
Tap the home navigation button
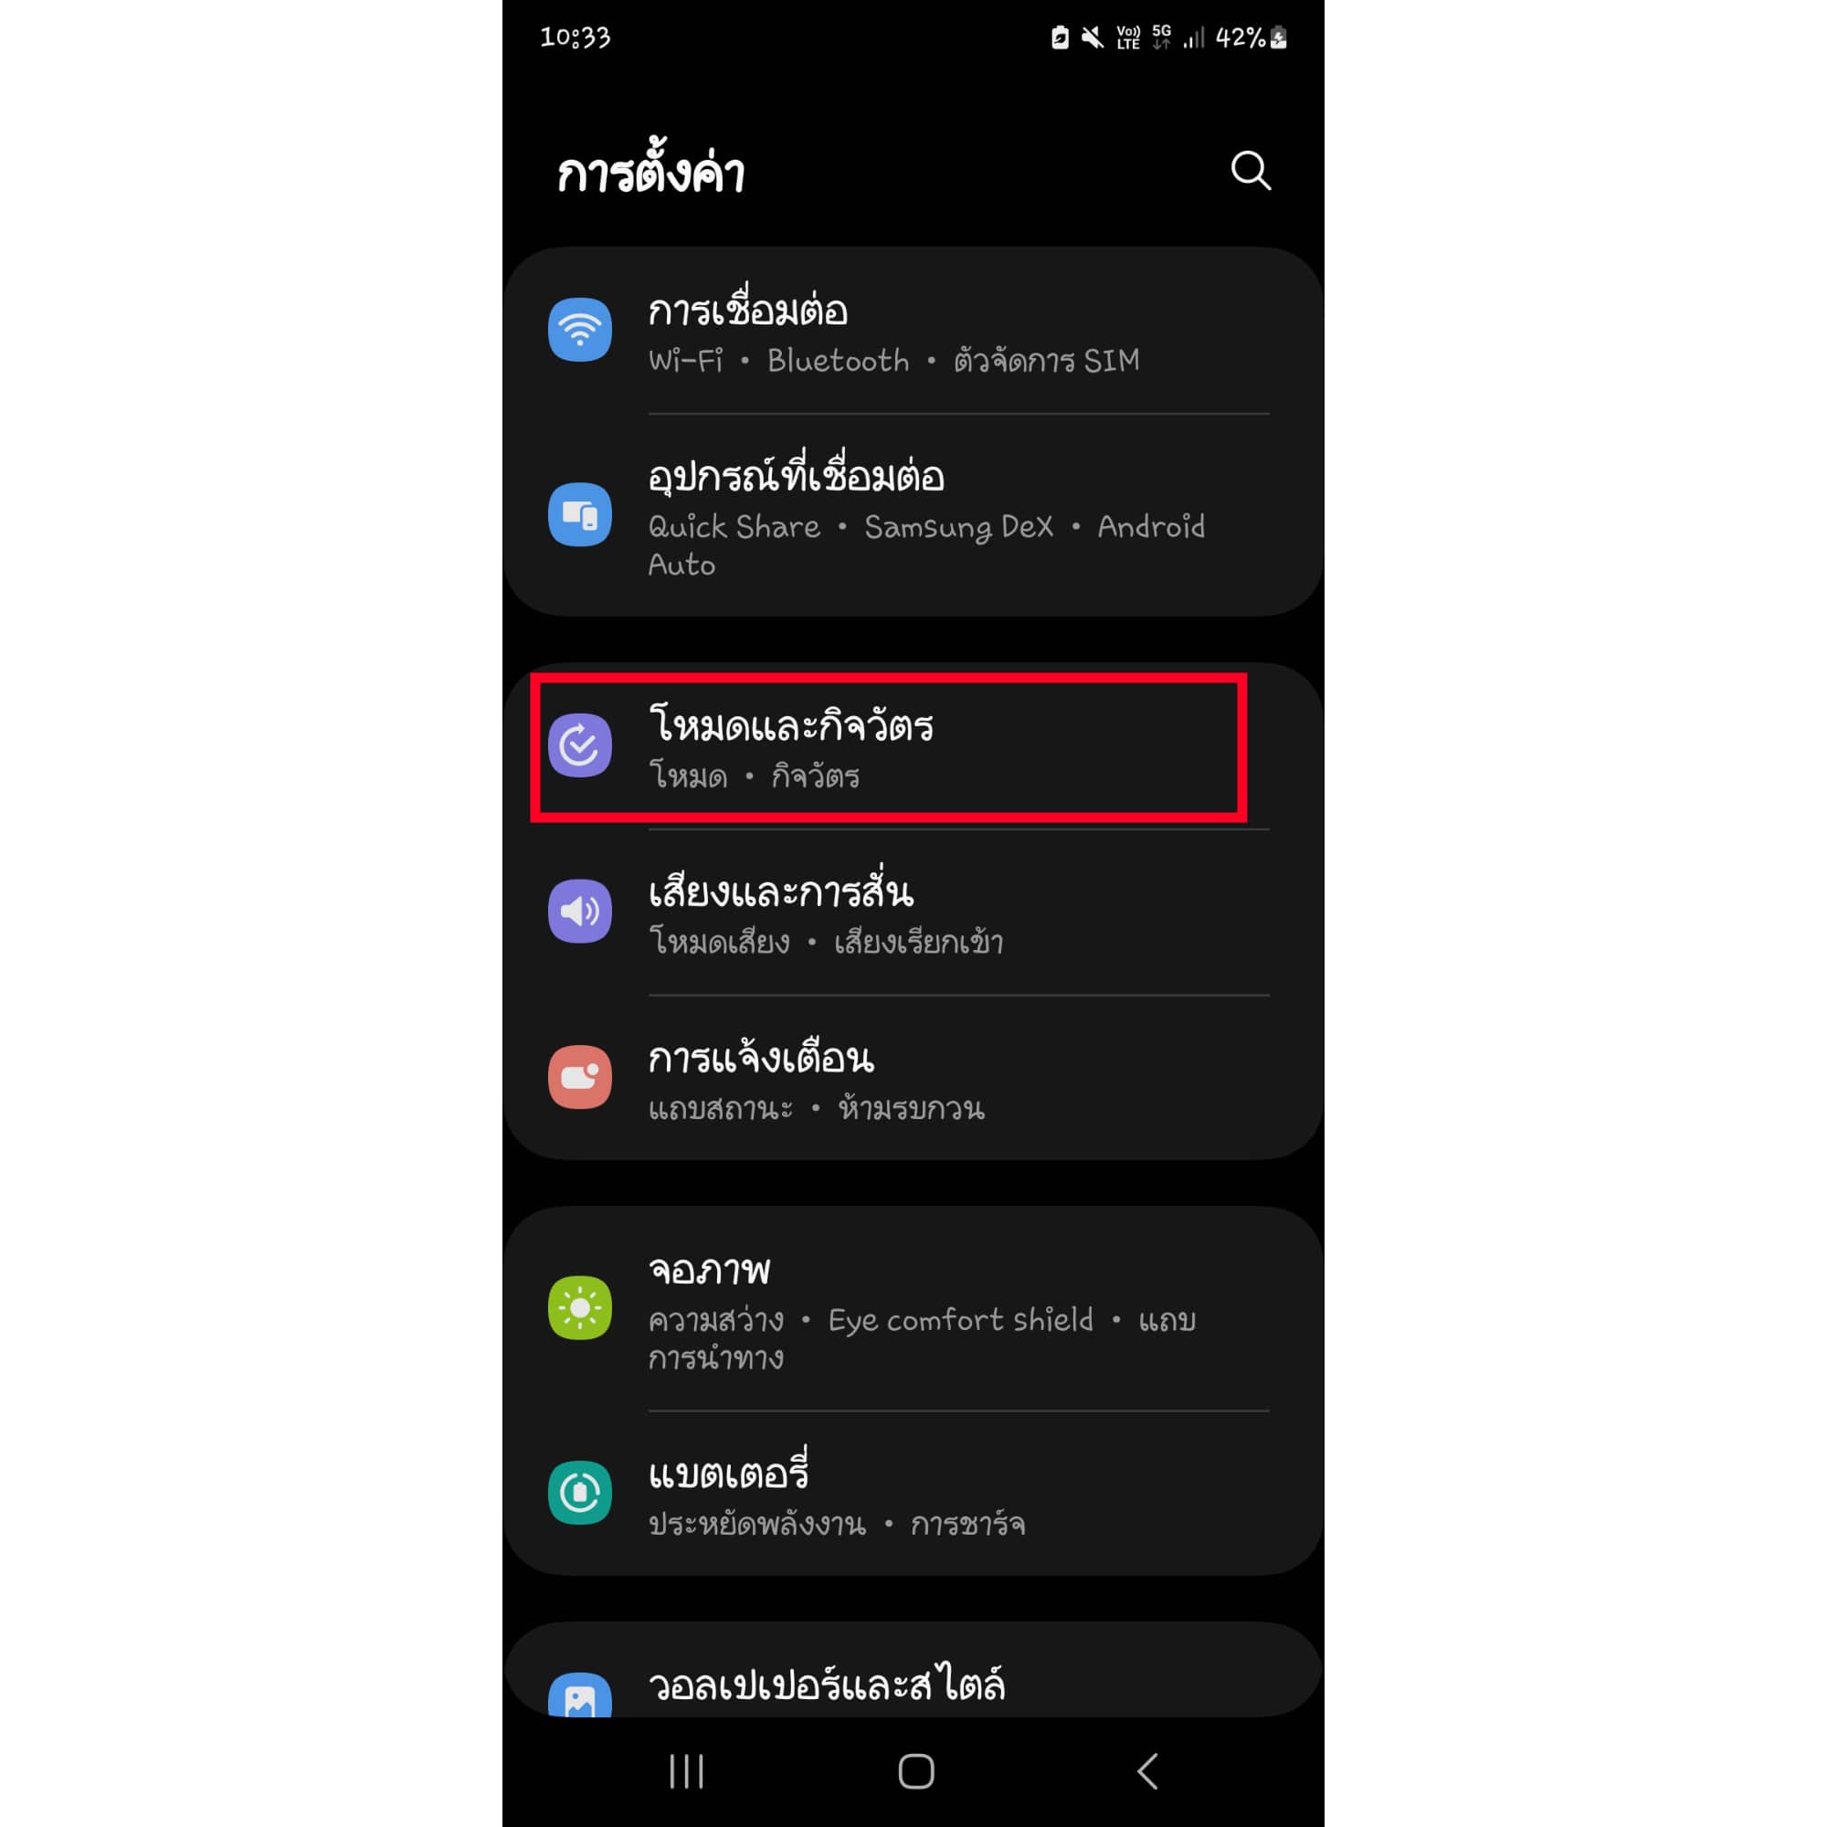915,1771
